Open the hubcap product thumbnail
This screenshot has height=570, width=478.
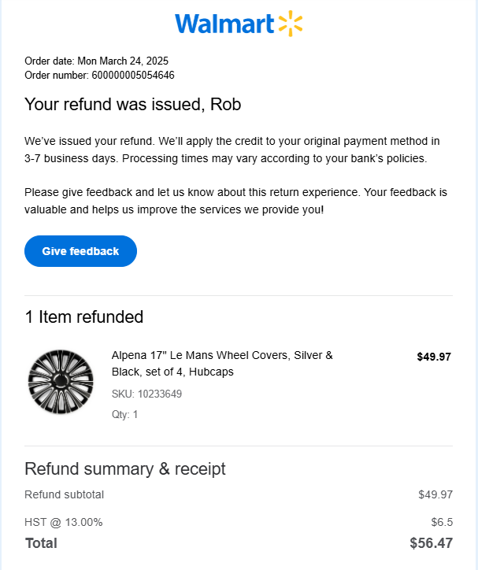[x=61, y=382]
